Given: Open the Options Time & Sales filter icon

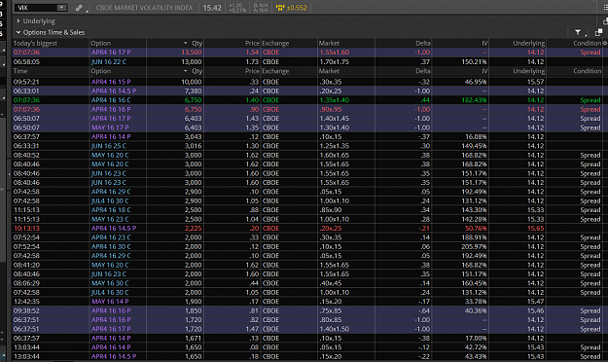Looking at the screenshot, I should [578, 32].
